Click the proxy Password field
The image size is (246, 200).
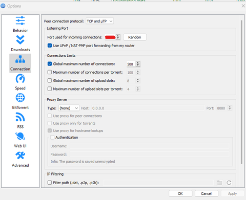pos(150,154)
